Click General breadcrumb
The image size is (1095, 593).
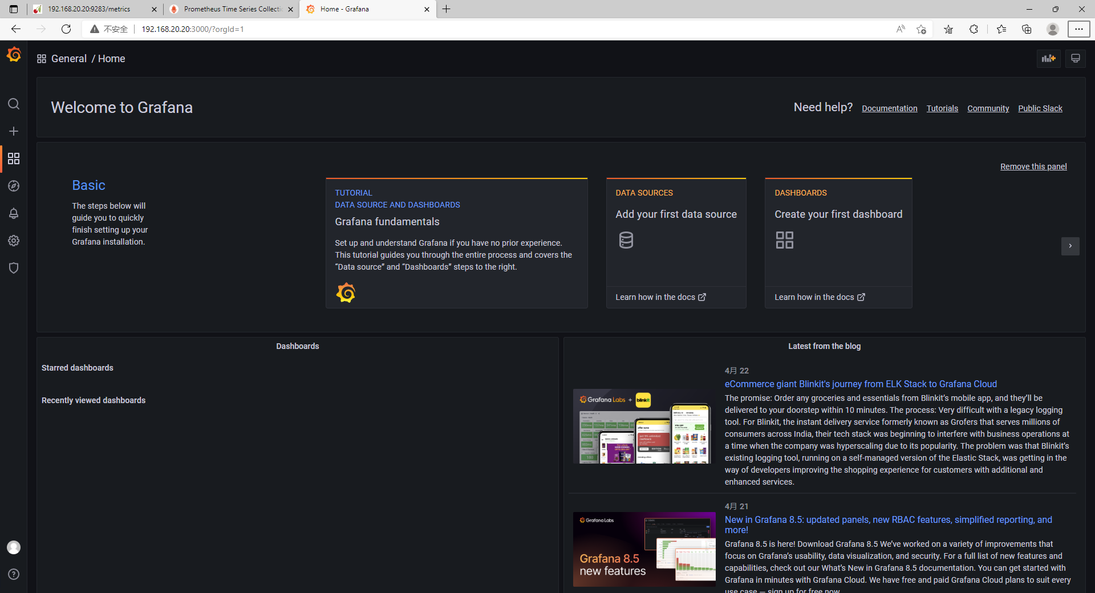coord(69,59)
